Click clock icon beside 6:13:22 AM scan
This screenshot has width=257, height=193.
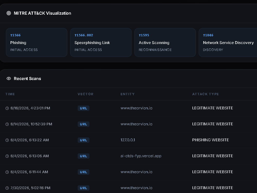pos(7,140)
